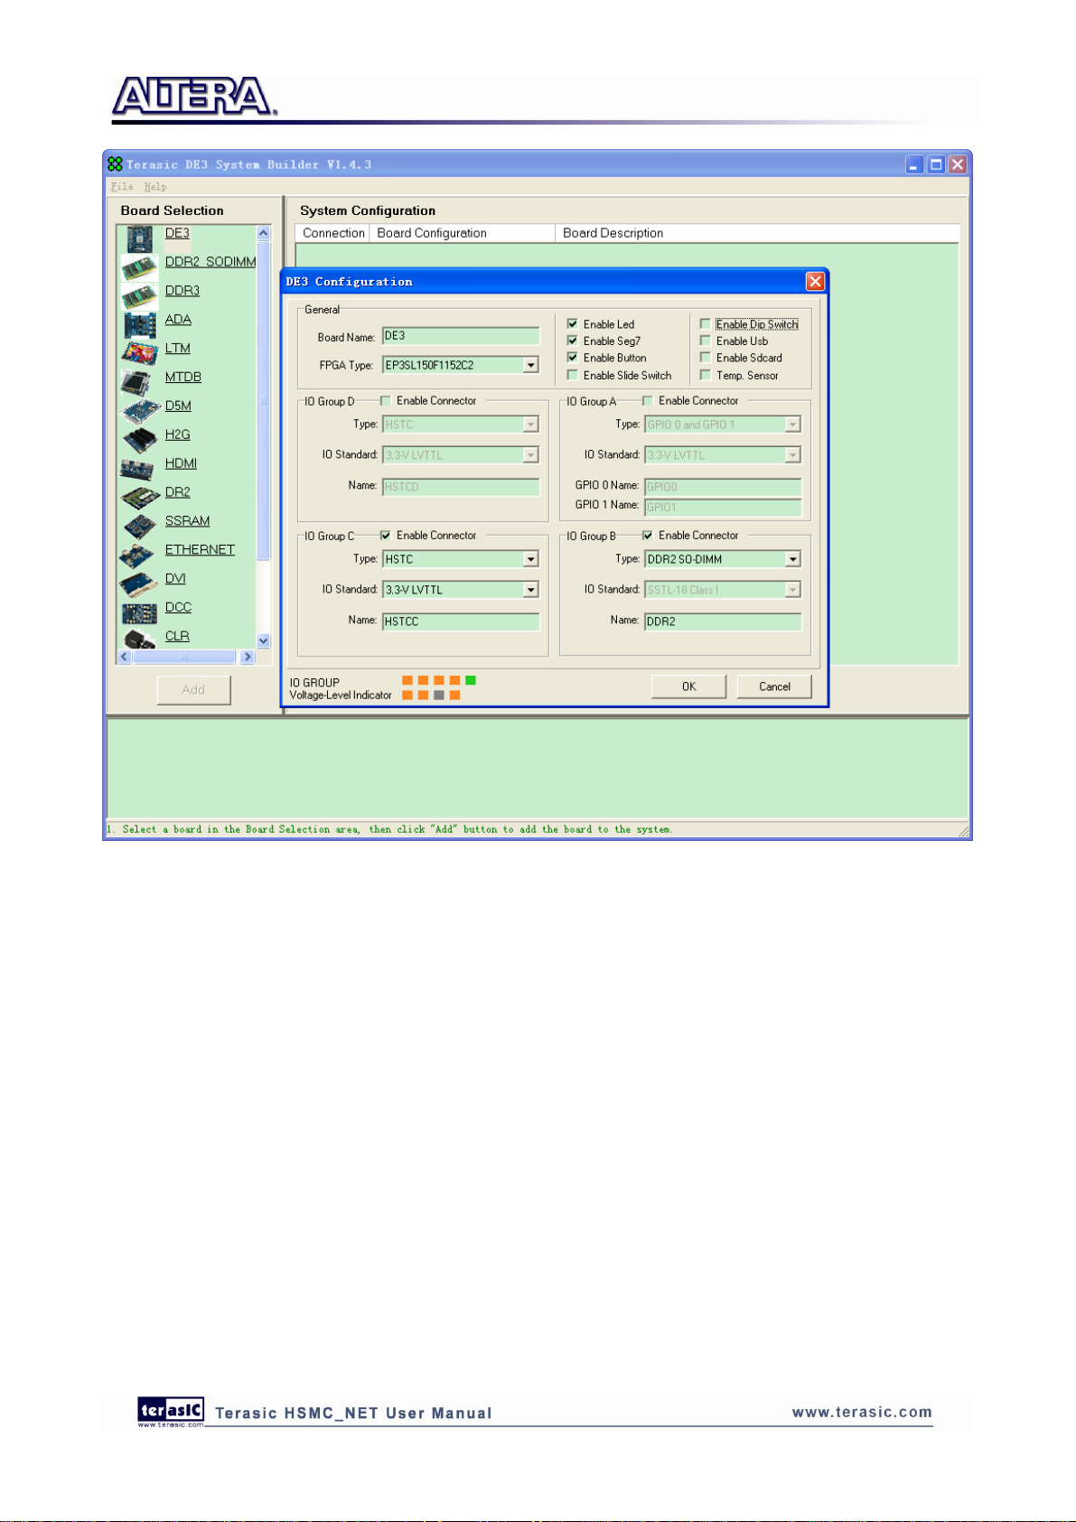Screen dimensions: 1076x1522
Task: Click the IO Group B Name field
Action: 723,621
